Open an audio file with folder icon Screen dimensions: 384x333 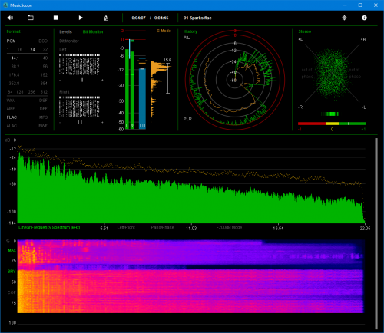31,18
